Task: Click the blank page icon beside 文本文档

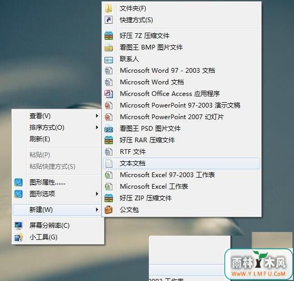Action: (109, 163)
